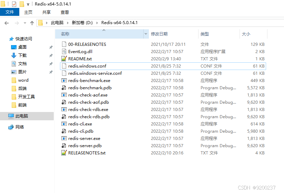Select the redis-cli.exe application icon

pyautogui.click(x=64, y=124)
